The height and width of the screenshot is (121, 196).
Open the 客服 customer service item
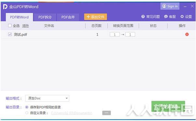[x=170, y=17]
